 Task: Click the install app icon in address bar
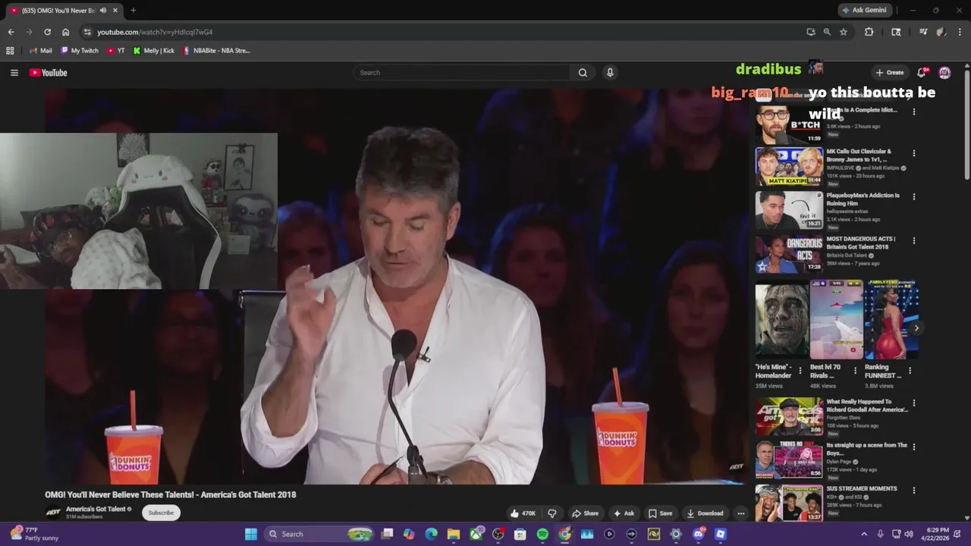pos(811,32)
